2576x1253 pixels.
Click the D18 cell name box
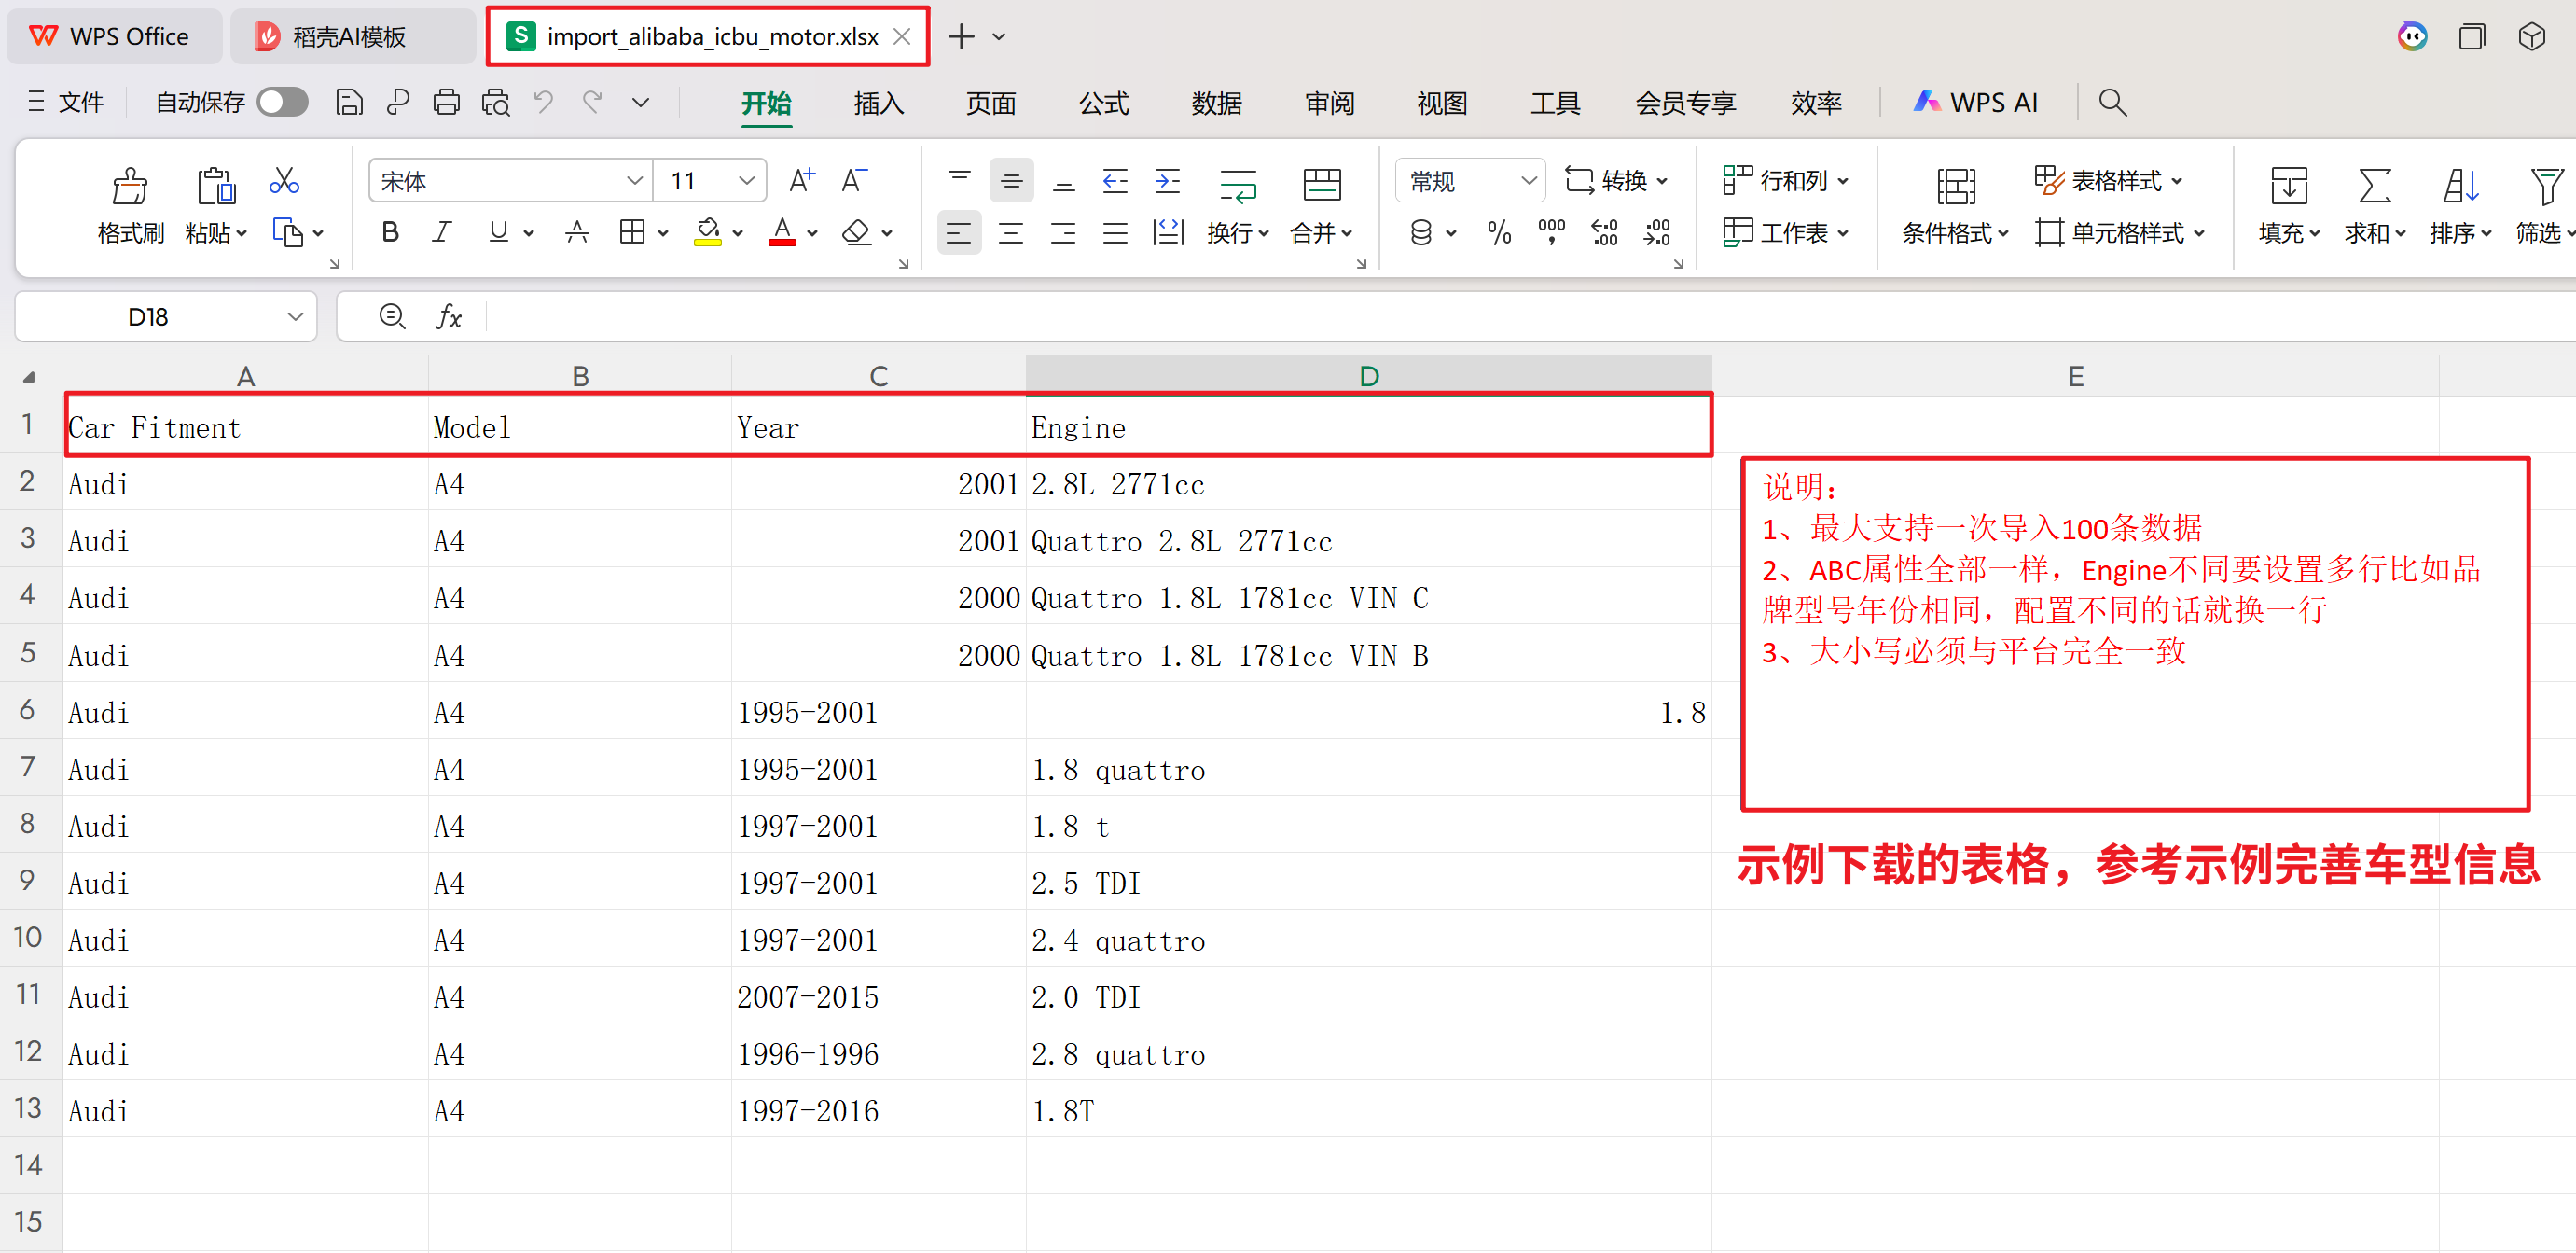[148, 317]
